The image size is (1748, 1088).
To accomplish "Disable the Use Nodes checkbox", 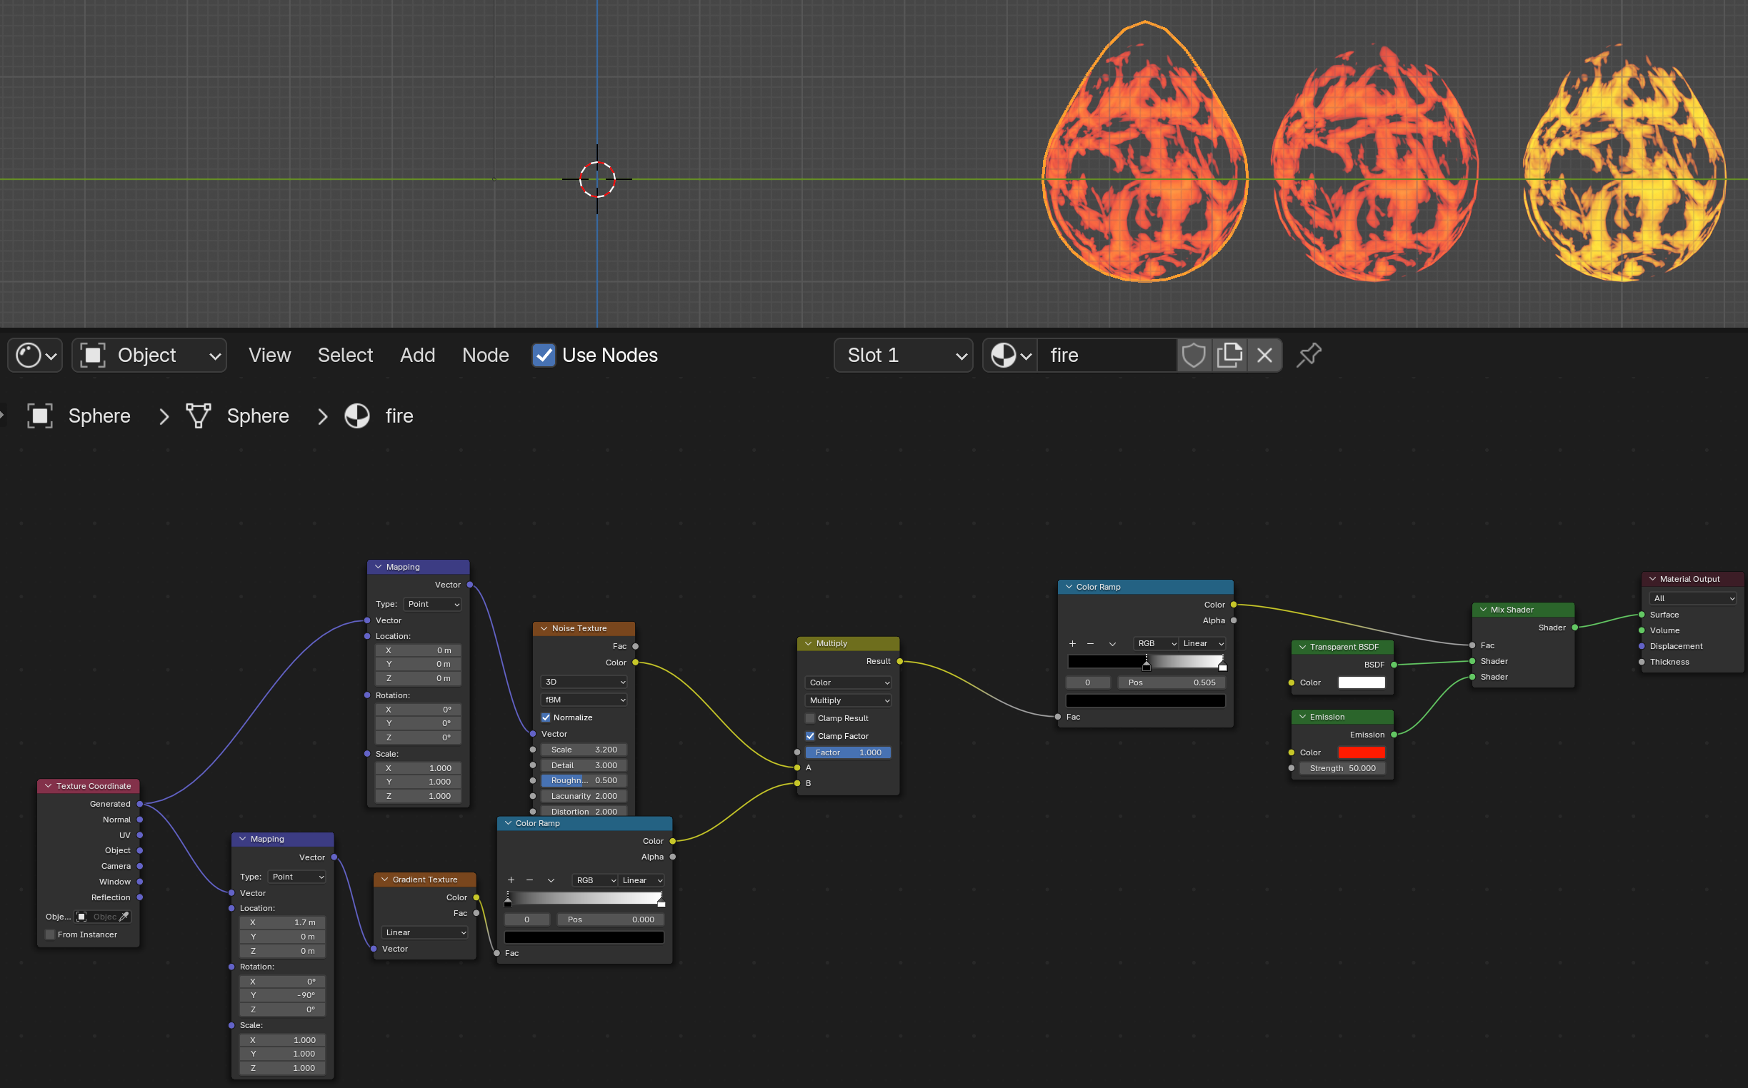I will click(x=544, y=355).
